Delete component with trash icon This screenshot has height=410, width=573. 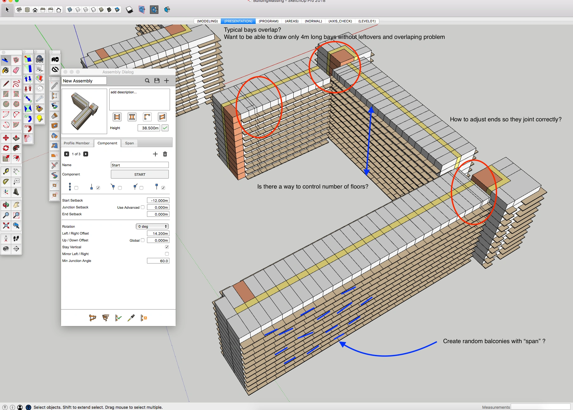(x=165, y=154)
